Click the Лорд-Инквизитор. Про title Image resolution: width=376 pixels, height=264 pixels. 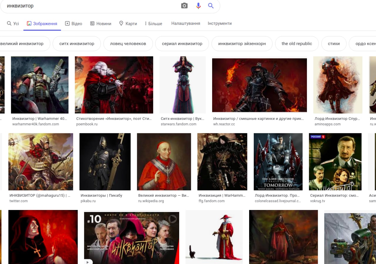[278, 195]
